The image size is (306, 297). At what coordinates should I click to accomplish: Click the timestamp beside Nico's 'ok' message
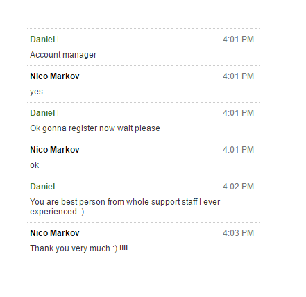click(238, 150)
